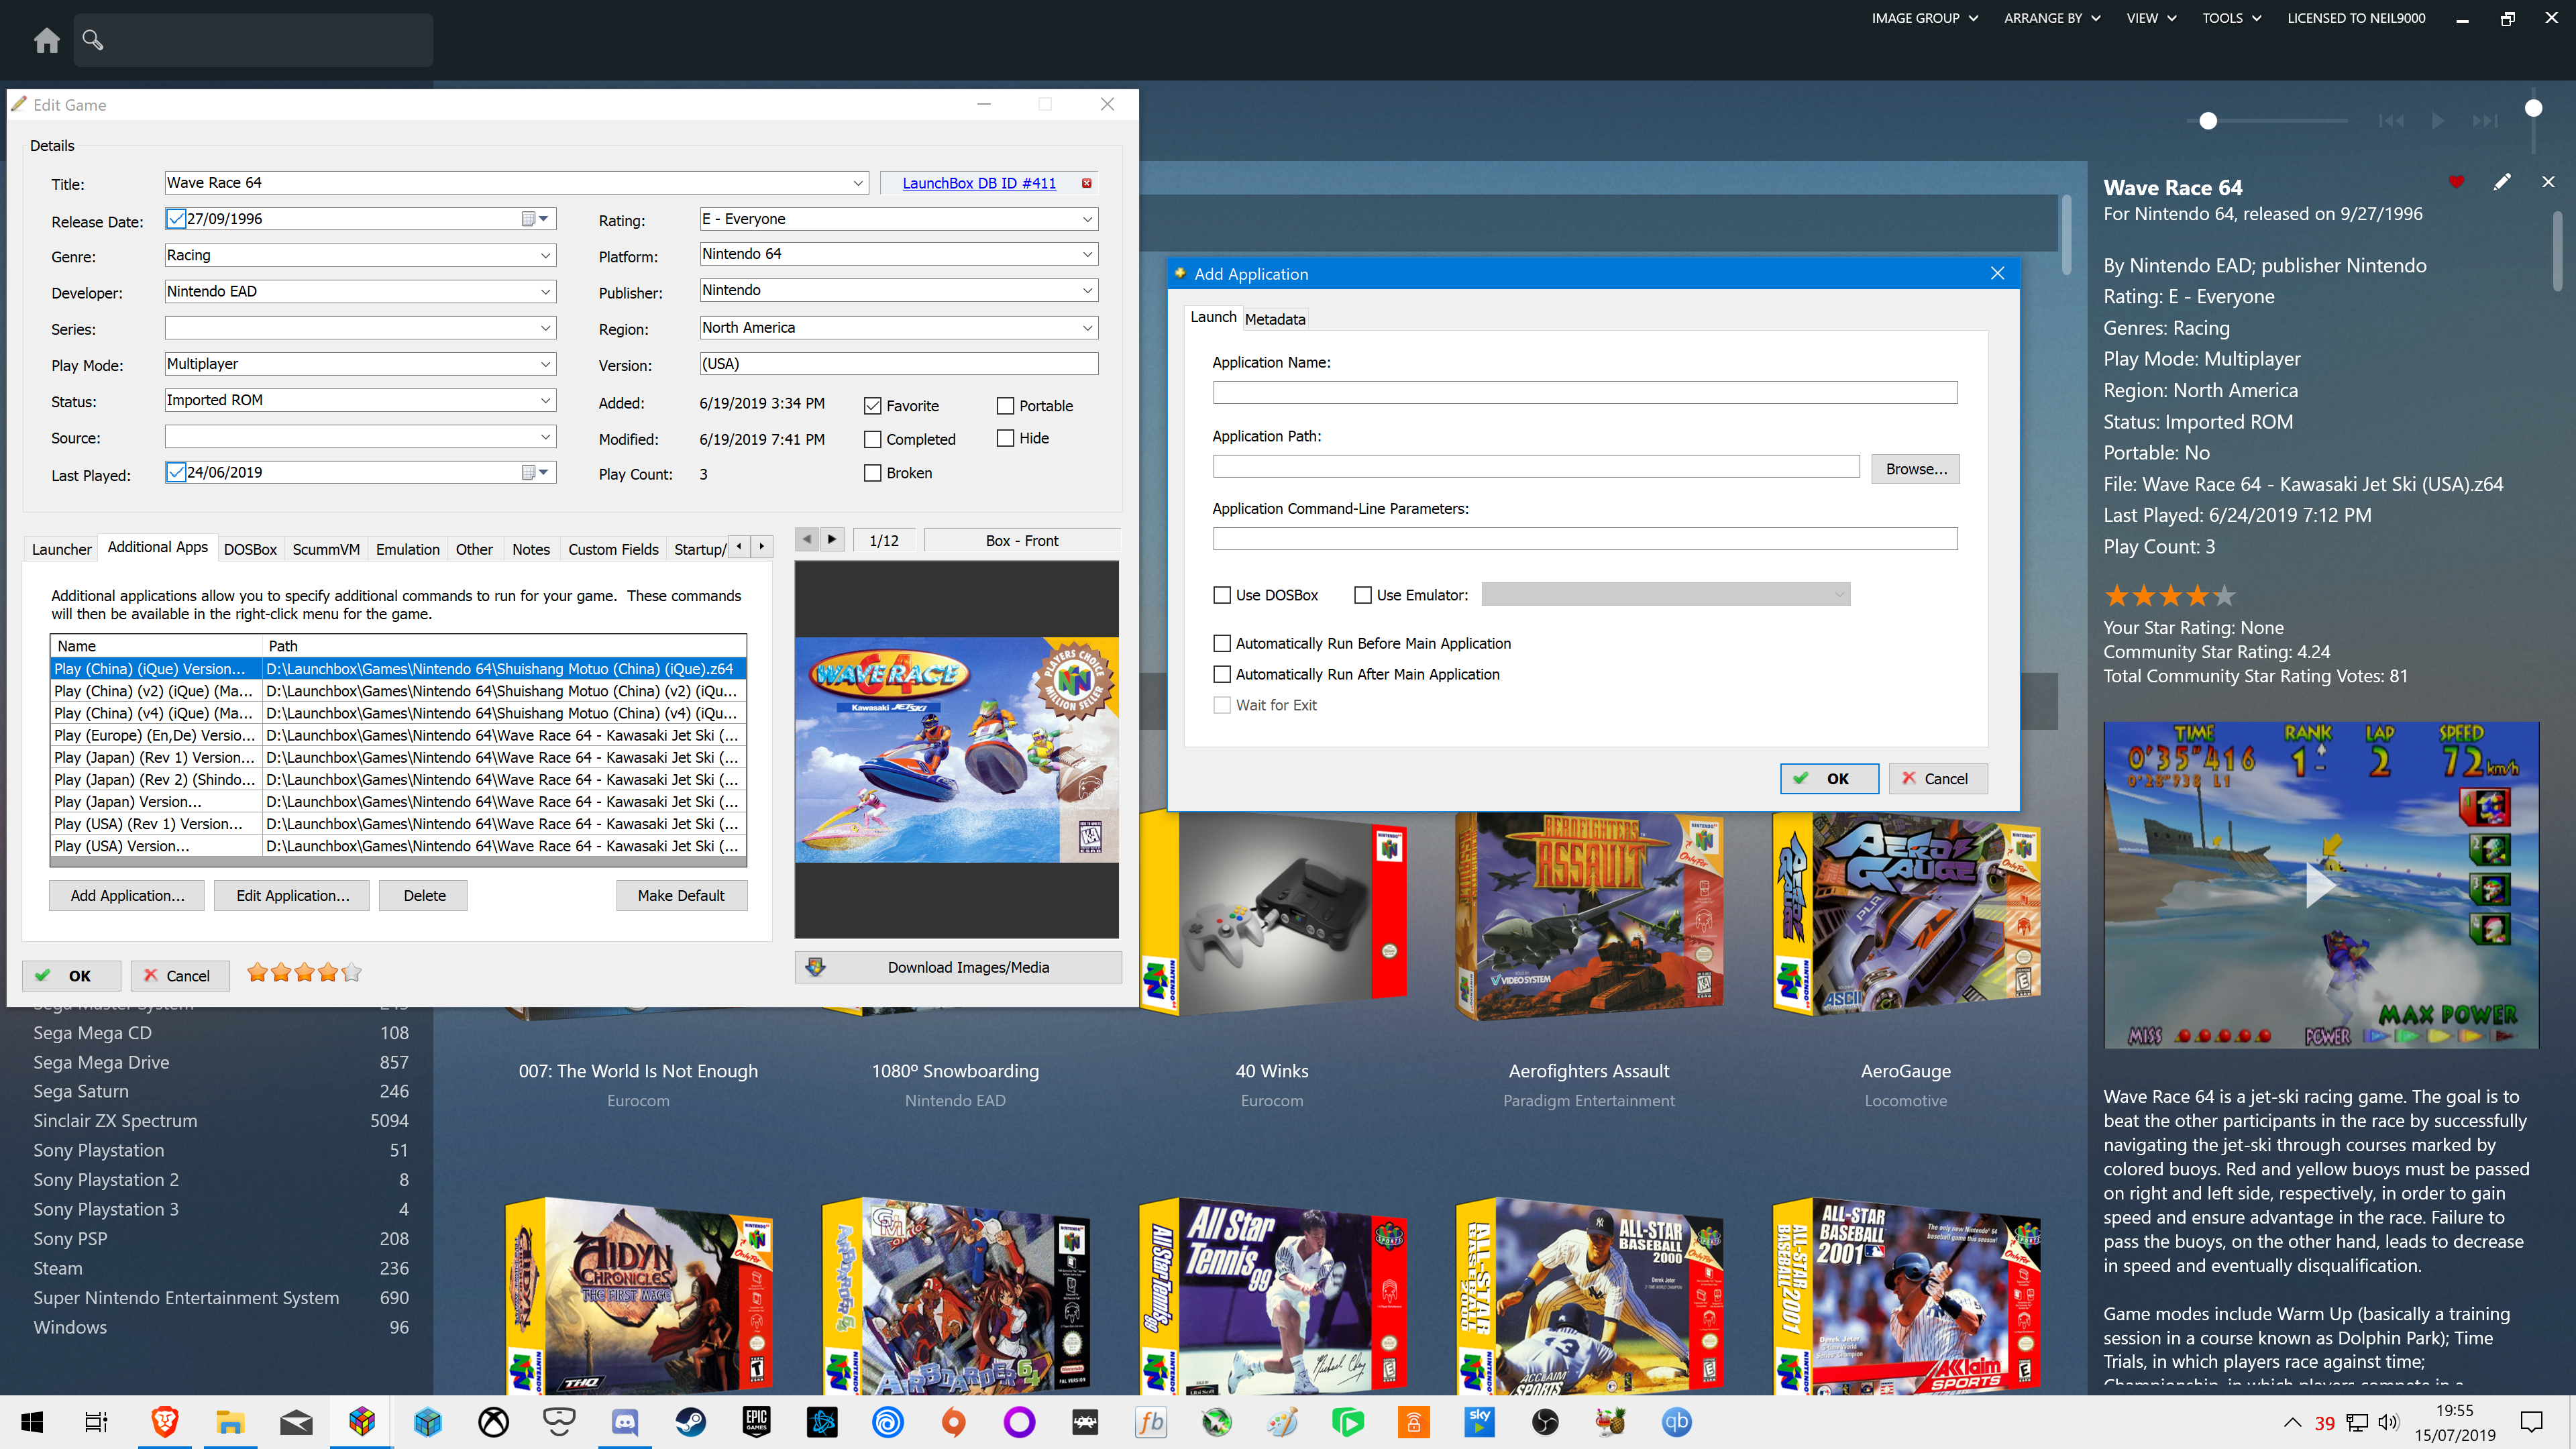This screenshot has height=1449, width=2576.
Task: Click the search magnifier icon
Action: (x=93, y=40)
